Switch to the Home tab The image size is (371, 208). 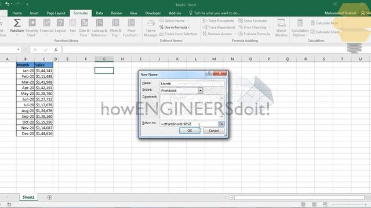(17, 13)
